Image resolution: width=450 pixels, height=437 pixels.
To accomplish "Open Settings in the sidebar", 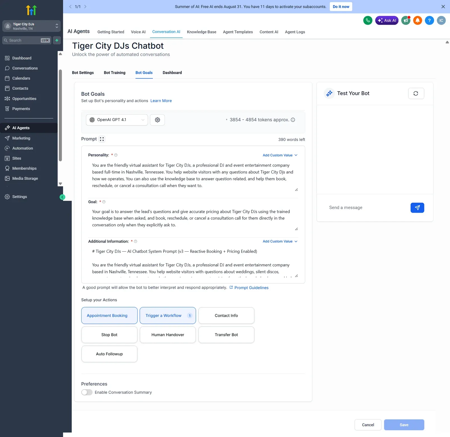I will click(20, 197).
